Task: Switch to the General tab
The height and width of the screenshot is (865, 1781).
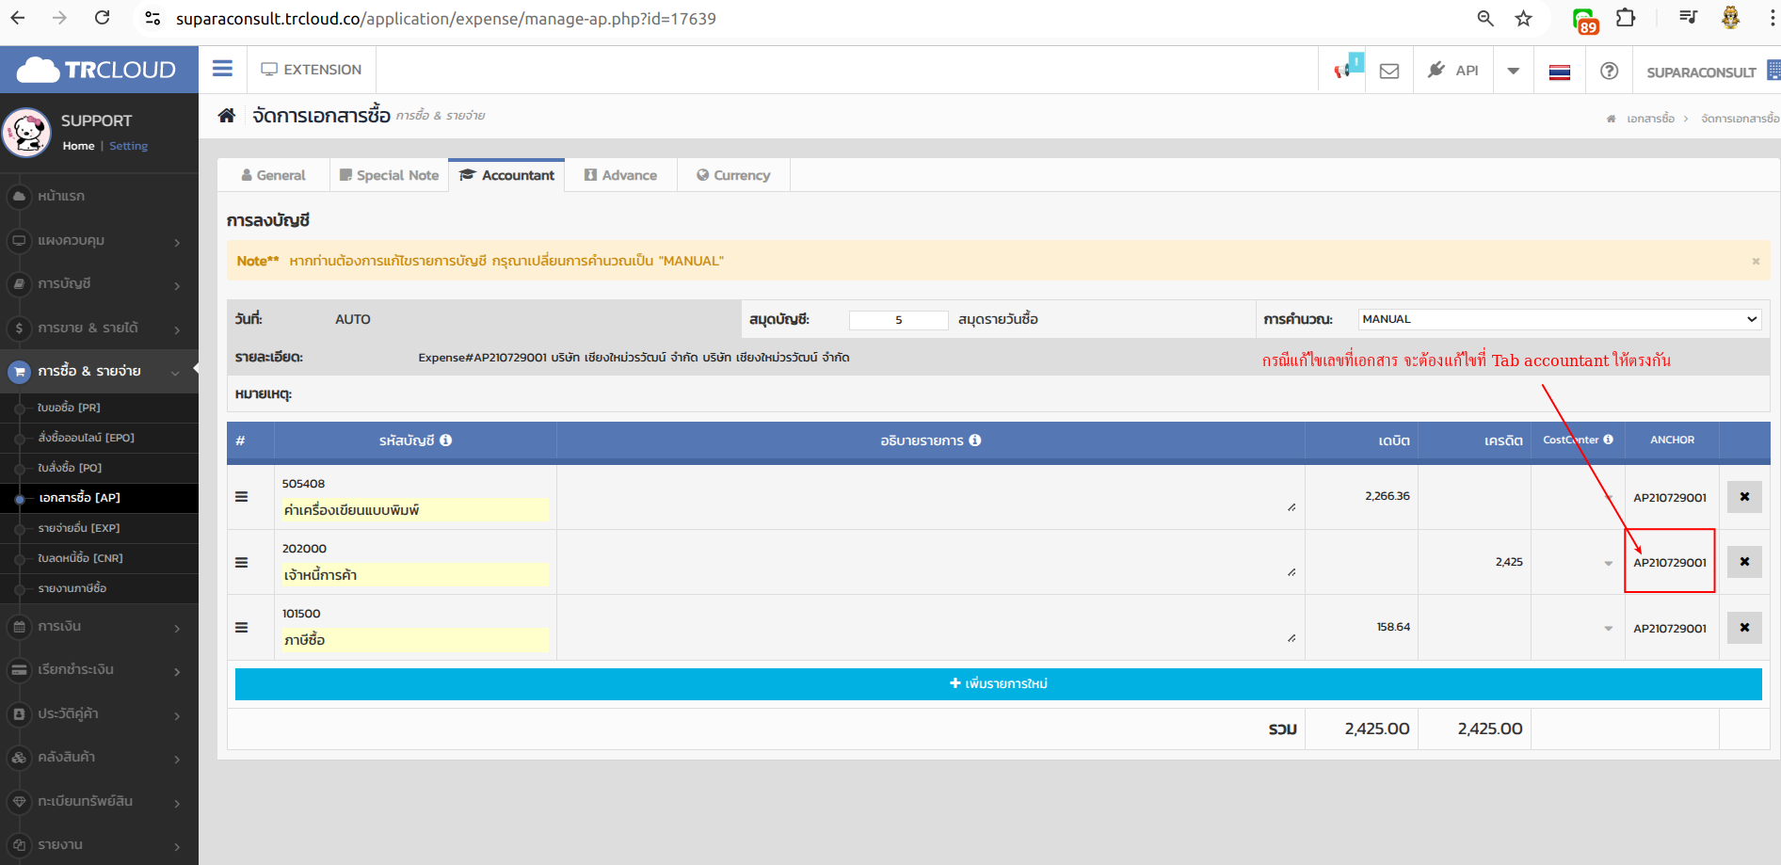Action: (273, 175)
